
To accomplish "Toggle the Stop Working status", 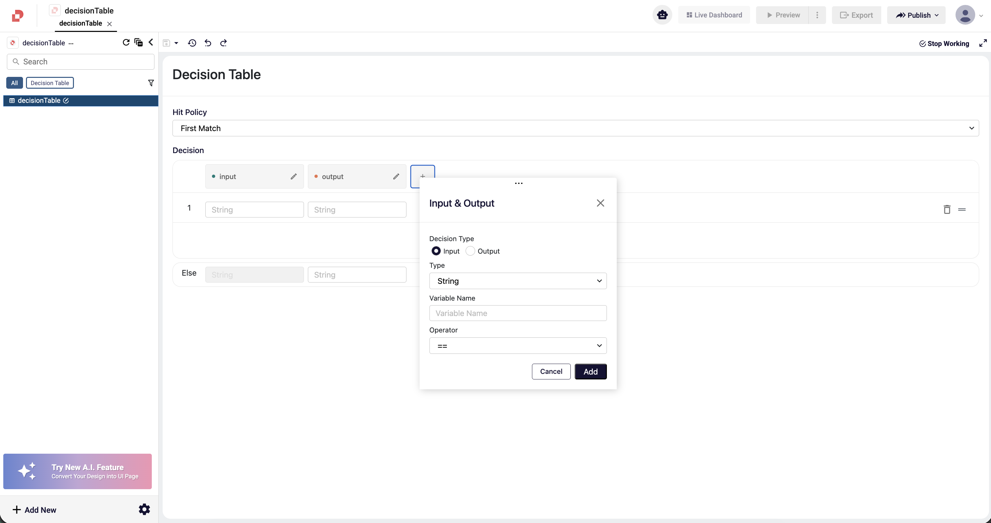I will 944,43.
